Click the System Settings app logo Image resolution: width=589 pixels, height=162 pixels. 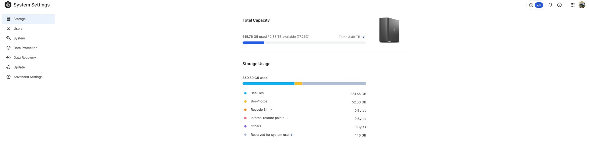pos(8,5)
